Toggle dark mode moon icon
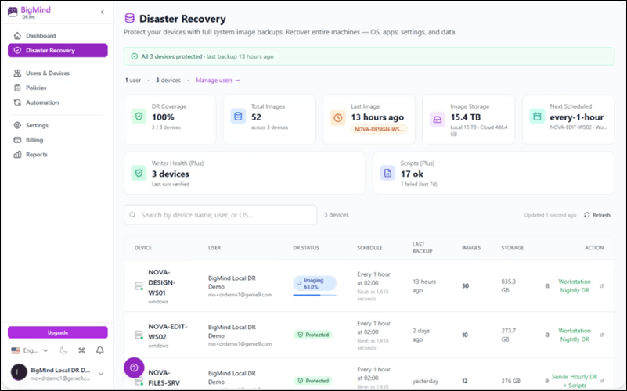Viewport: 627px width, 391px height. coord(63,350)
